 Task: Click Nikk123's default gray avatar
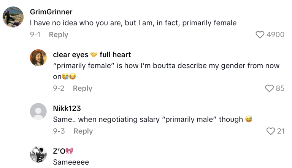click(x=38, y=112)
